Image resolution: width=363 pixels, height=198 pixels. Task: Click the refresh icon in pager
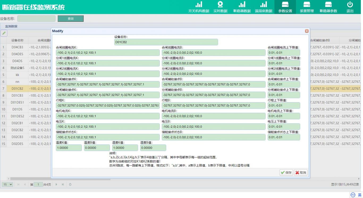click(70, 184)
